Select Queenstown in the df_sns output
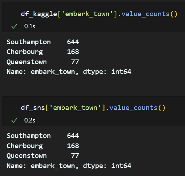The height and width of the screenshot is (176, 185). (x=27, y=156)
